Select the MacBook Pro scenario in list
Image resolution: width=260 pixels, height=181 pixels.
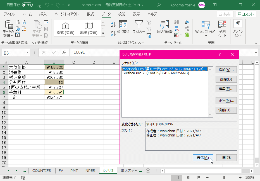(x=165, y=69)
